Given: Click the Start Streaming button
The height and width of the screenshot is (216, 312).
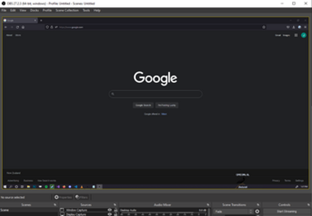Looking at the screenshot, I should coord(287,211).
